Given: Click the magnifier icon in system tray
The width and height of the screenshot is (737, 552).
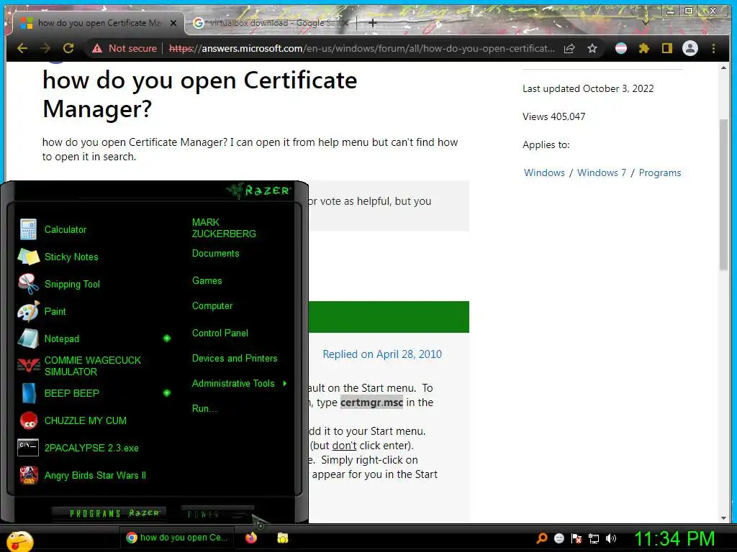Looking at the screenshot, I should (542, 538).
